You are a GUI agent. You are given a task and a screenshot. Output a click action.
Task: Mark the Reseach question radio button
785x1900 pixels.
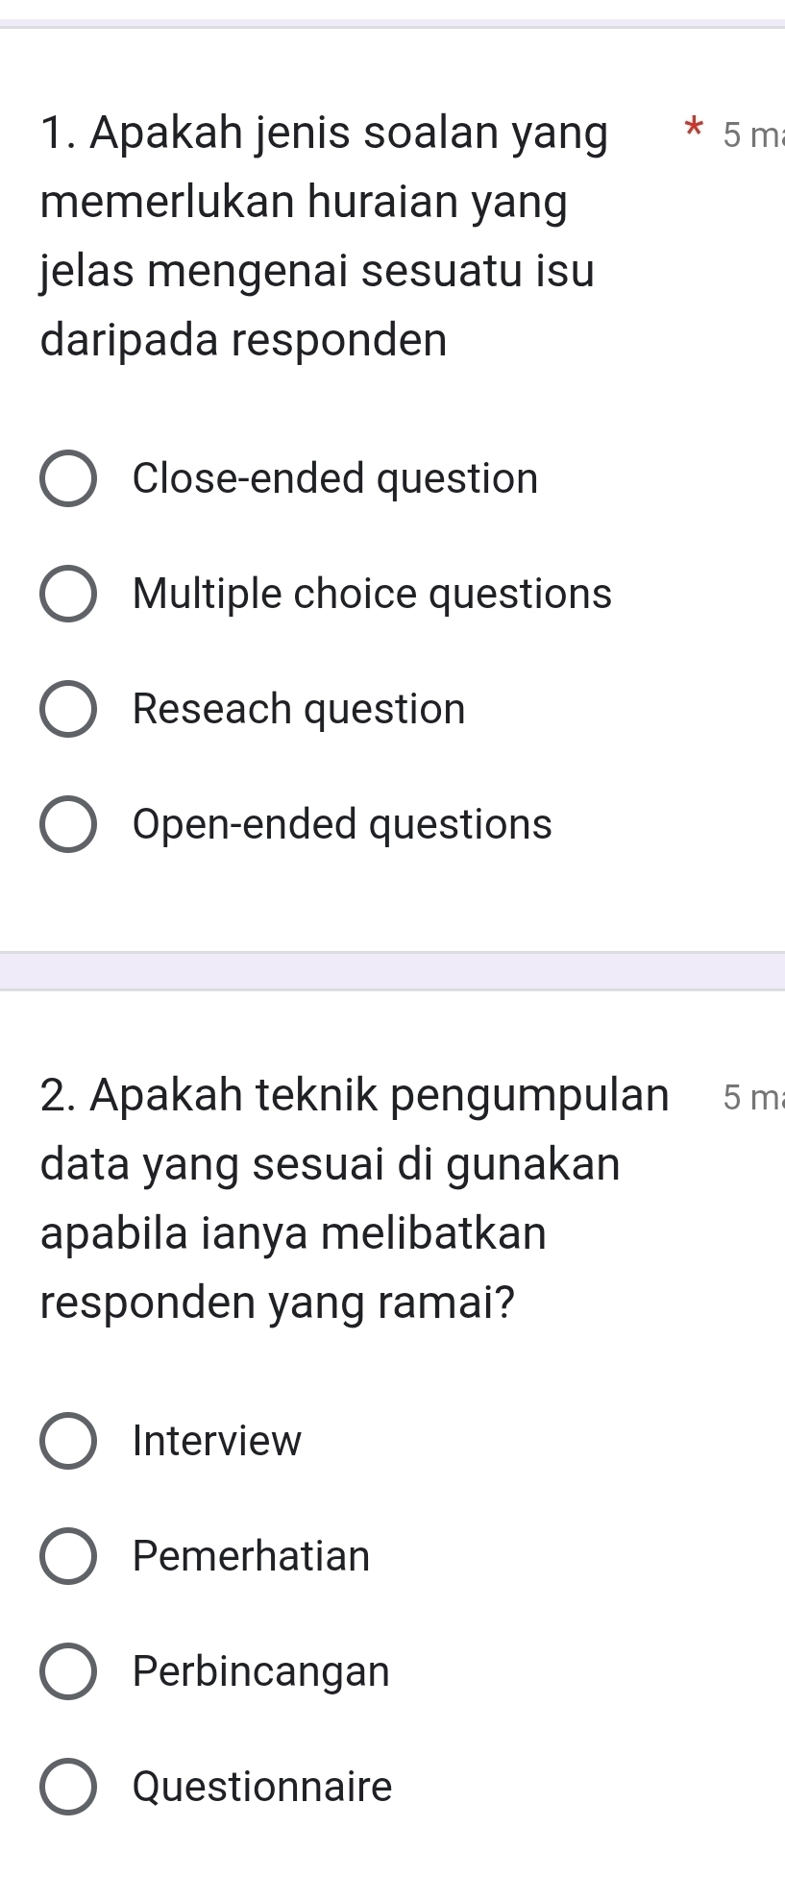tap(68, 709)
